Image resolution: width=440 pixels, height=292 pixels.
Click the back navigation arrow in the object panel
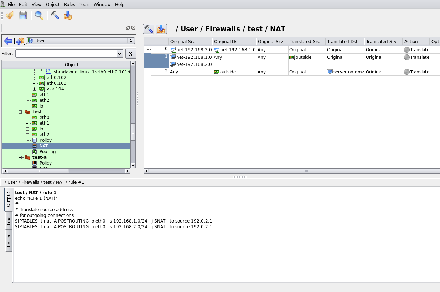click(8, 41)
